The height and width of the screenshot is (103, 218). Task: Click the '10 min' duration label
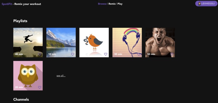pos(52,54)
